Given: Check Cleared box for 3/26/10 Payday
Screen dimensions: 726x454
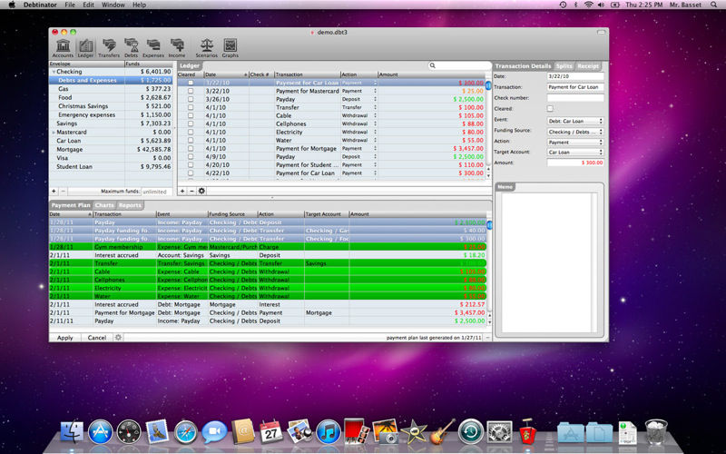Looking at the screenshot, I should click(191, 99).
